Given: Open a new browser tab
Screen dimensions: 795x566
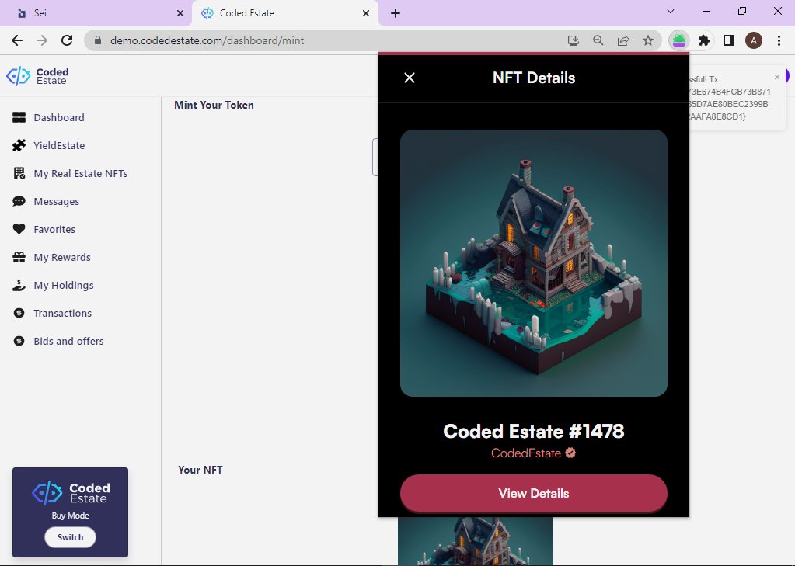Looking at the screenshot, I should click(396, 13).
